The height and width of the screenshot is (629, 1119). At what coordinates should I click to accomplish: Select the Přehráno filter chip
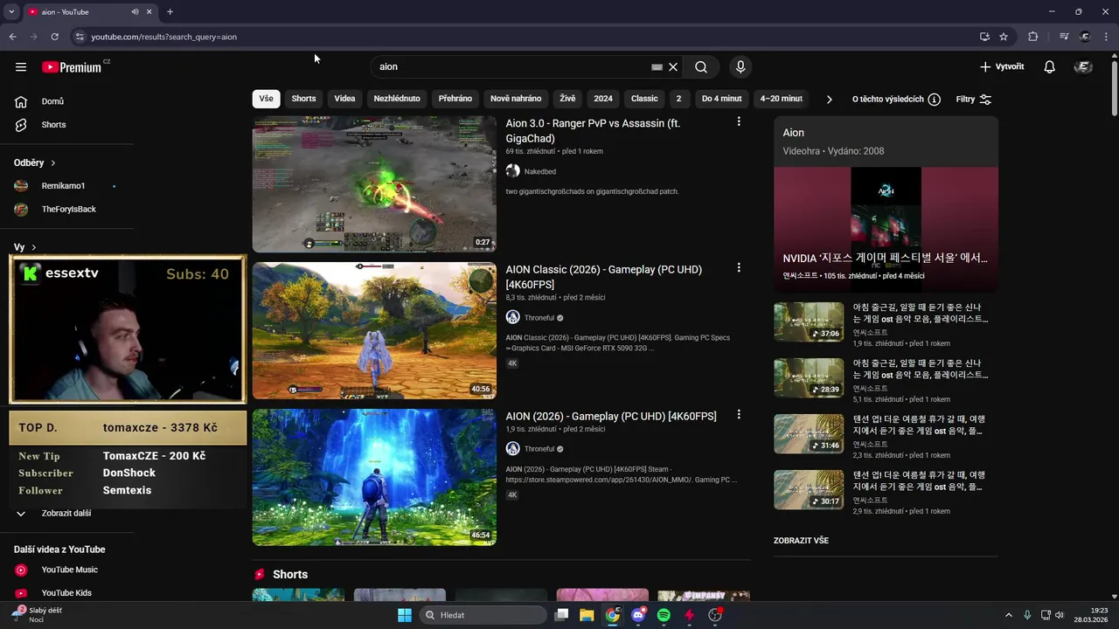point(455,99)
